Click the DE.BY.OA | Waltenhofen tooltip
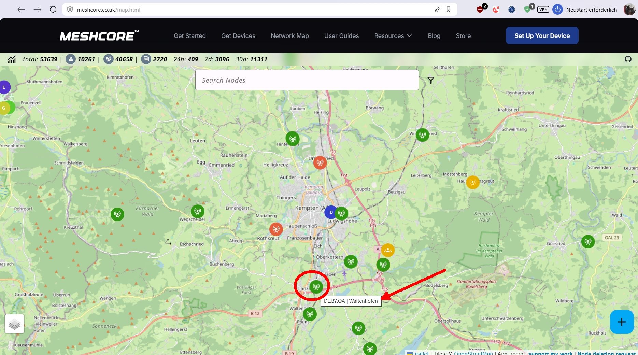 tap(351, 301)
